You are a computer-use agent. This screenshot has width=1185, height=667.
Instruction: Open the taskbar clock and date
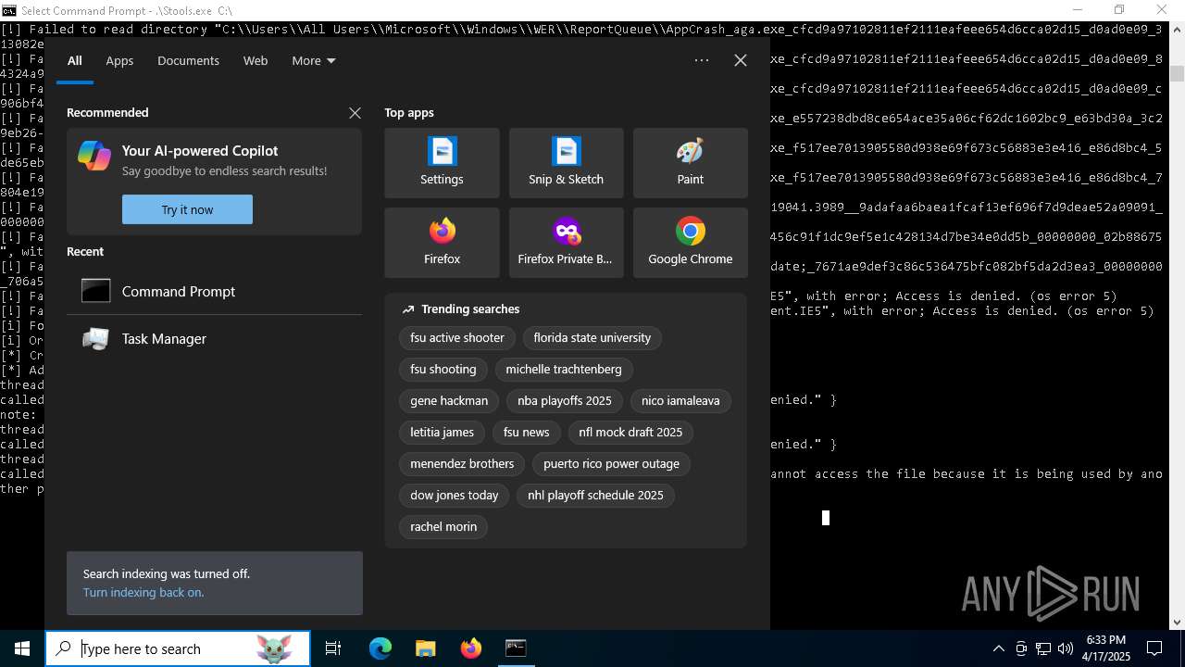click(x=1108, y=648)
